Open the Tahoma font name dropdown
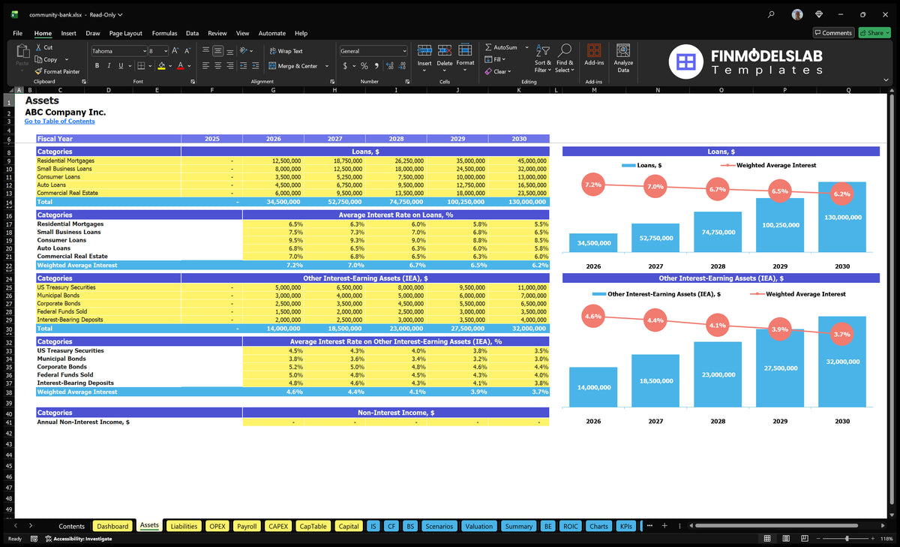Image resolution: width=900 pixels, height=547 pixels. tap(145, 51)
